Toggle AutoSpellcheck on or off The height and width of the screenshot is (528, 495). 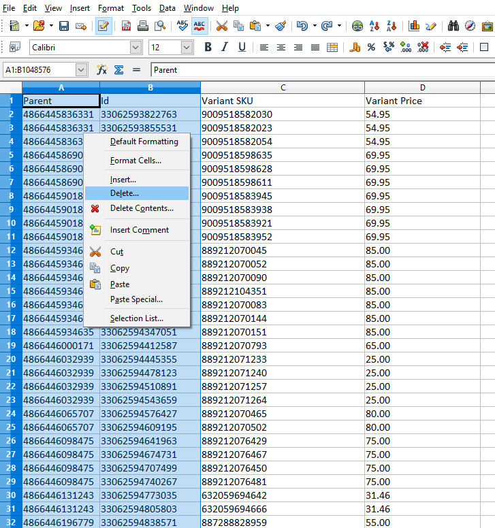click(199, 27)
